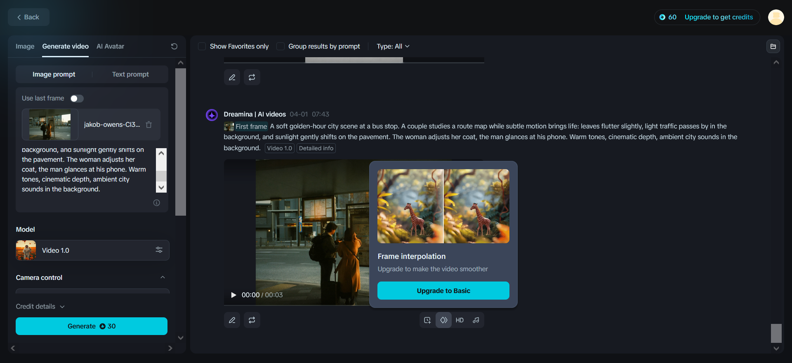Click the frame interpolation icon

point(443,320)
